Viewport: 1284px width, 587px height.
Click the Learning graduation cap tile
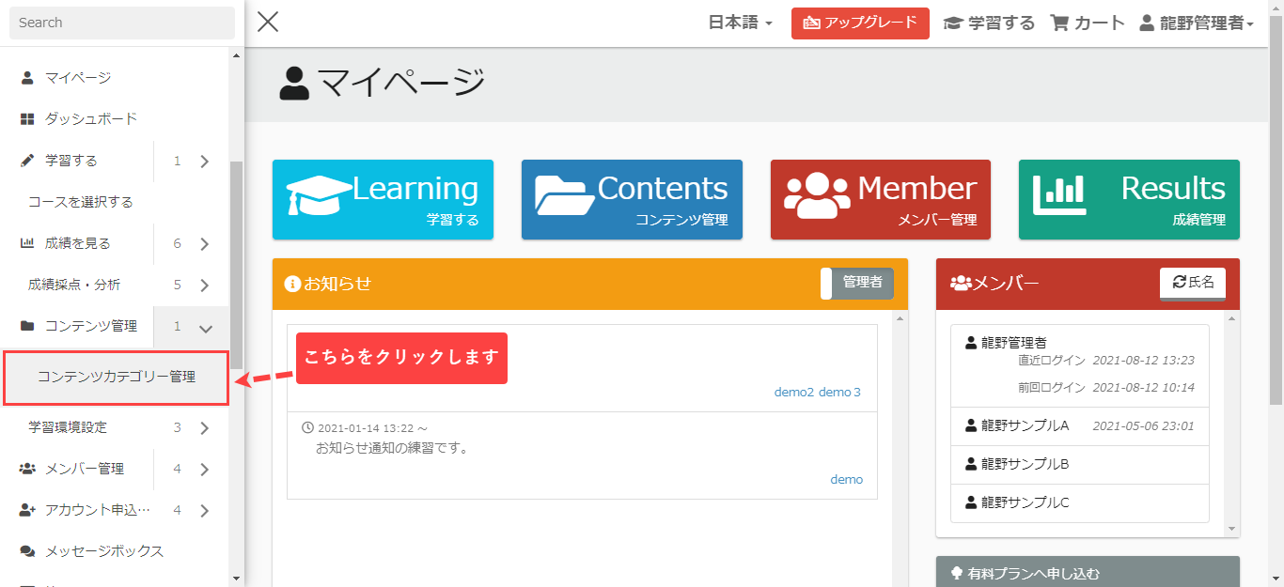click(x=383, y=199)
